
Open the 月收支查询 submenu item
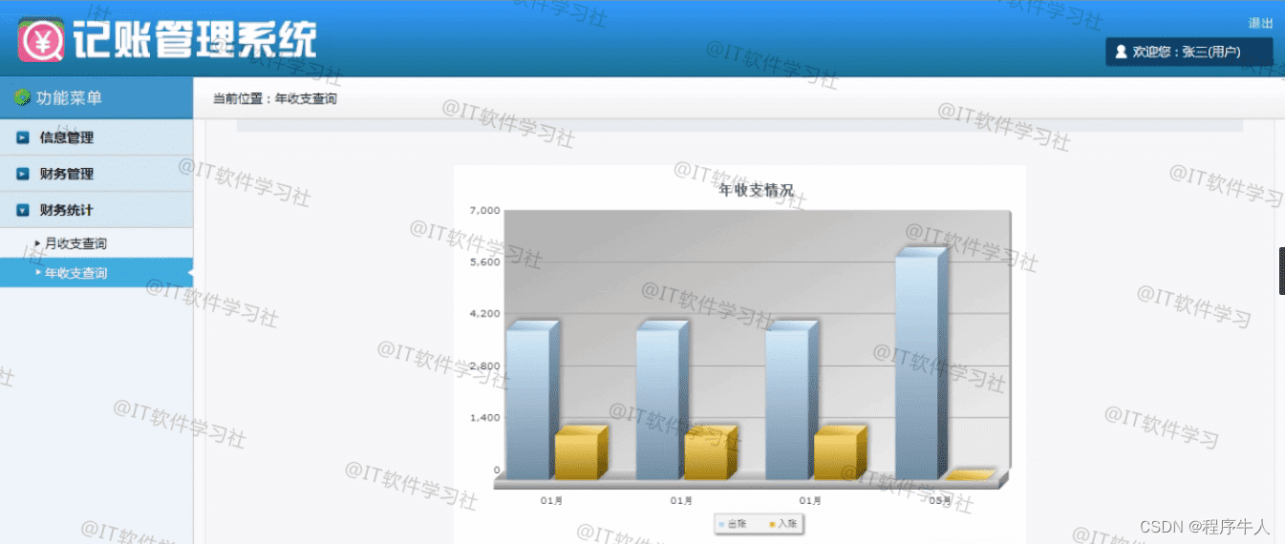[x=75, y=243]
